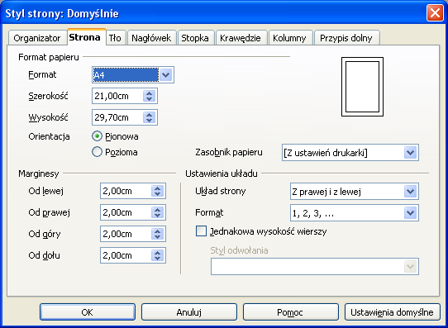This screenshot has width=448, height=328.
Task: Click the page layout preview thumbnail
Action: click(x=362, y=87)
